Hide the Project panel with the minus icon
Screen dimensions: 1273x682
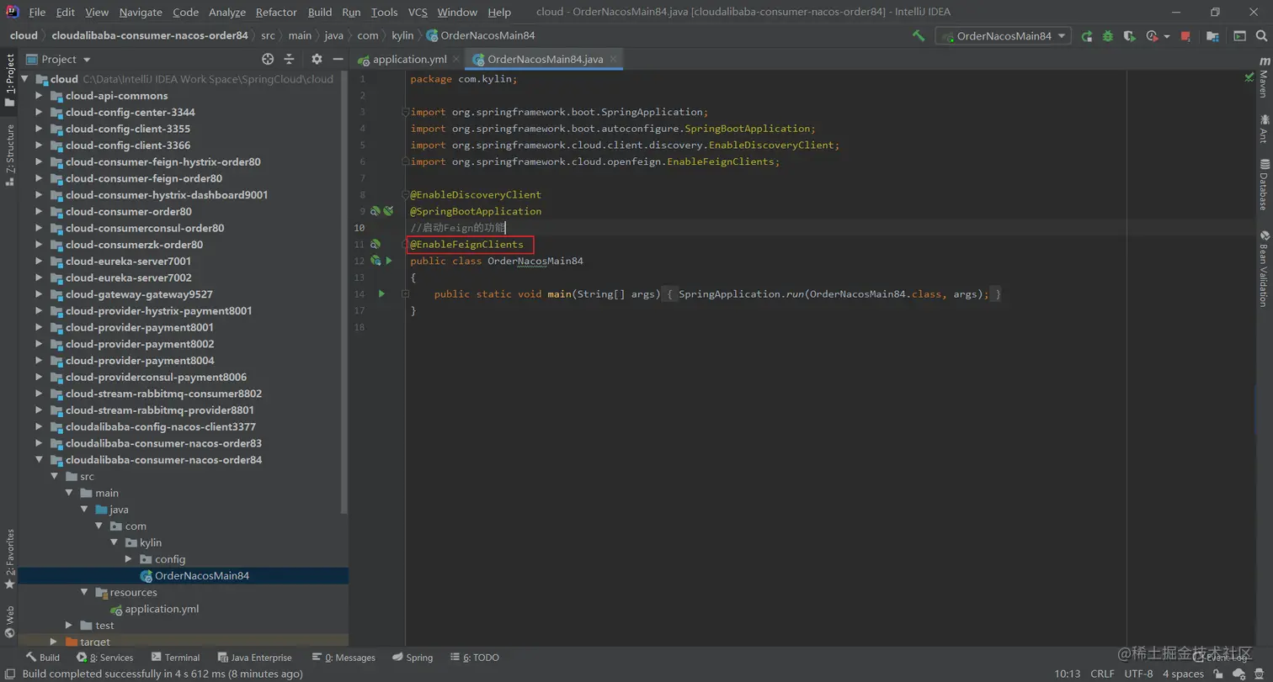(x=338, y=59)
